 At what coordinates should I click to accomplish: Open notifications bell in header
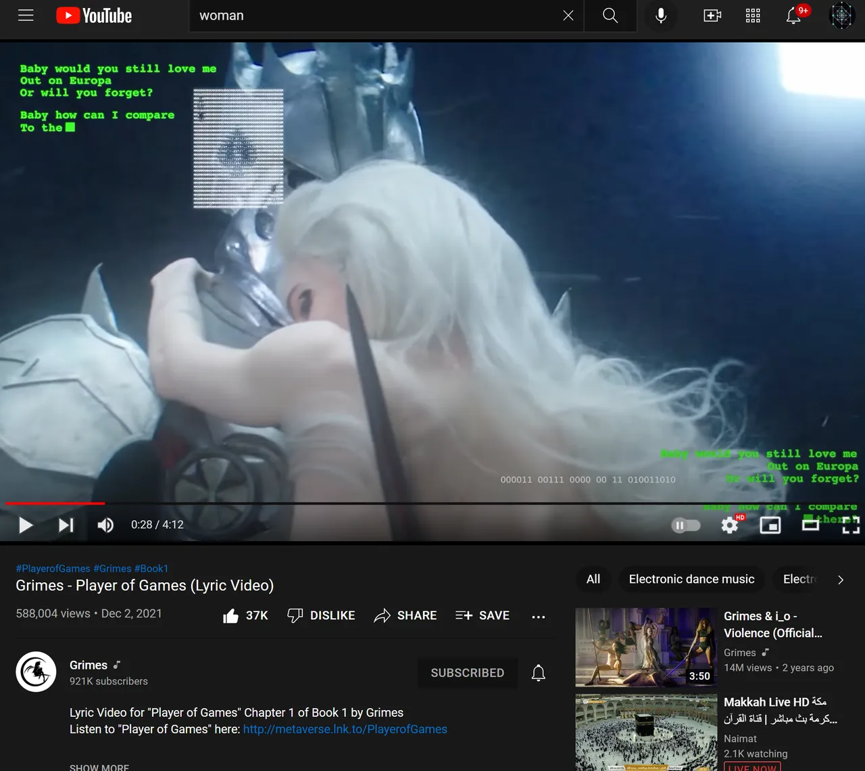(794, 16)
